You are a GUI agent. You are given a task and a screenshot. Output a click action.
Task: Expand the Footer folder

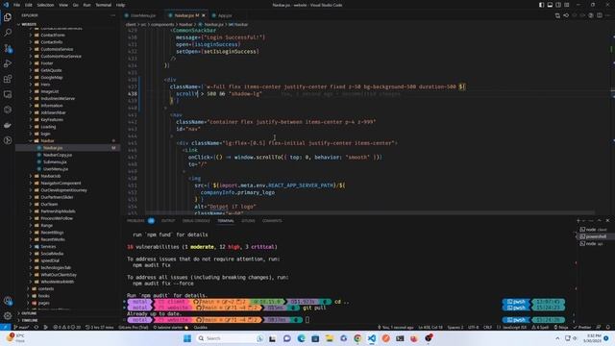[x=47, y=63]
